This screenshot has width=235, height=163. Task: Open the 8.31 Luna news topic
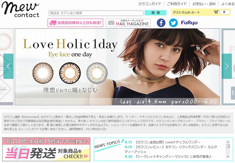click(x=162, y=142)
